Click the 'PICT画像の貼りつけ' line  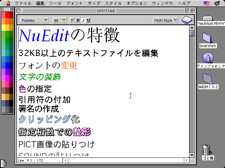pos(57,145)
